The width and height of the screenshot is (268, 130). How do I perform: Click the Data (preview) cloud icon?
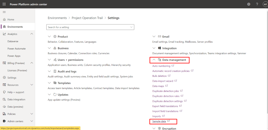point(4,107)
